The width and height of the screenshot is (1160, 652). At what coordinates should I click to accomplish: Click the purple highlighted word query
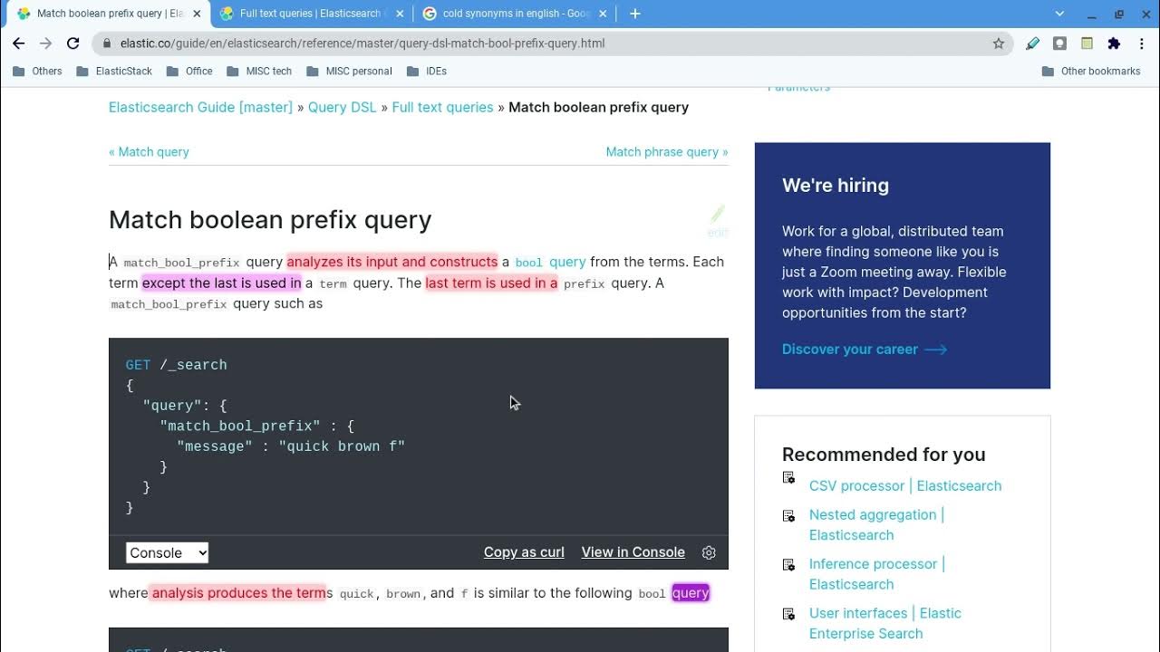691,593
